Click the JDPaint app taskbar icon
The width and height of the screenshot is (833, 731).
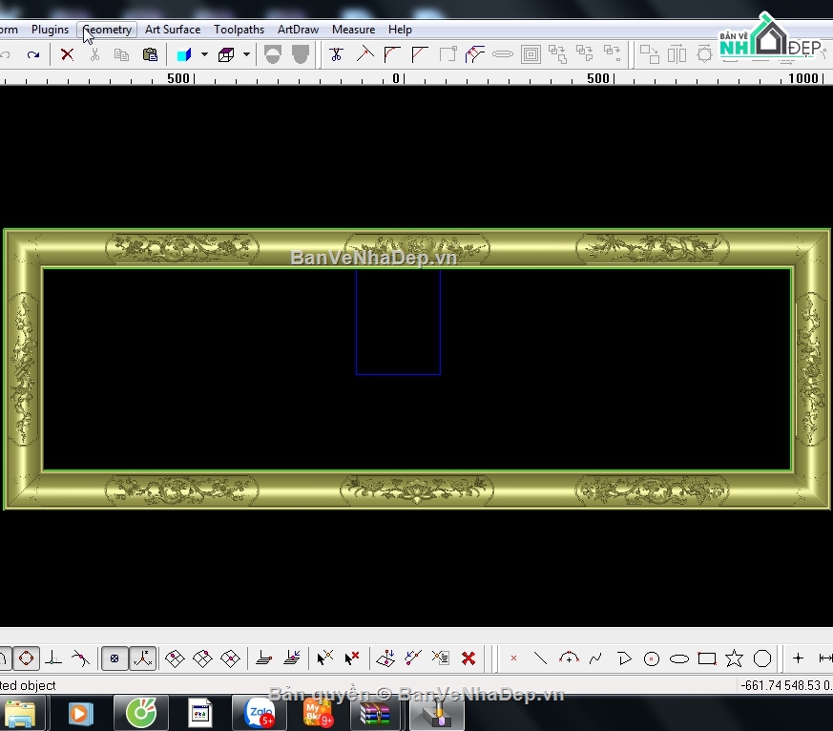coord(437,713)
